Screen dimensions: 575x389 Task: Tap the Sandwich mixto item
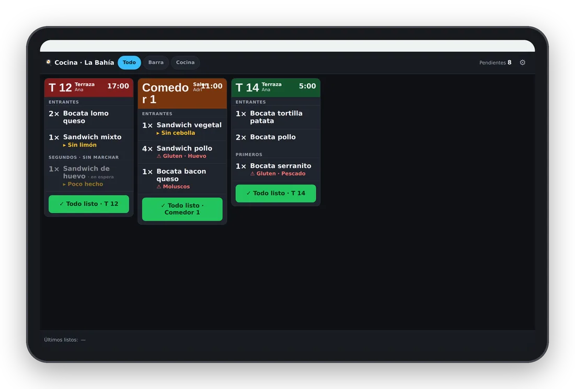[x=89, y=141]
